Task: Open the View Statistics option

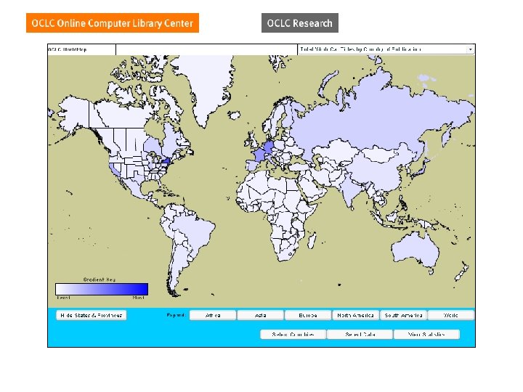Action: point(426,335)
